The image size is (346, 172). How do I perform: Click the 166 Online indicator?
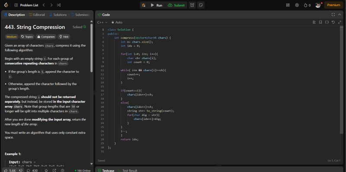(83, 171)
